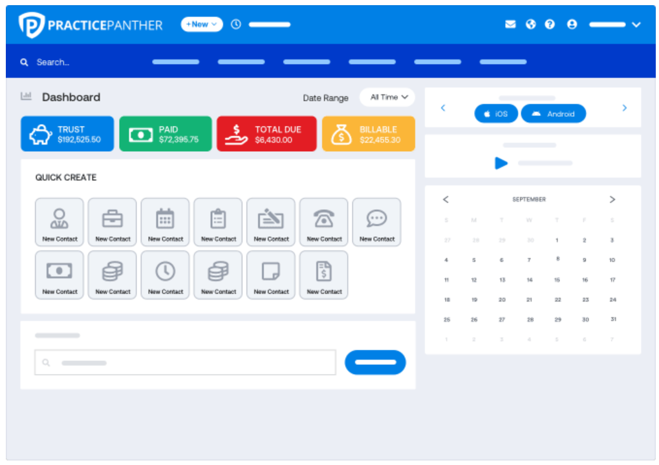Screen dimensions: 659x465
Task: Open the +New dropdown button
Action: point(202,25)
